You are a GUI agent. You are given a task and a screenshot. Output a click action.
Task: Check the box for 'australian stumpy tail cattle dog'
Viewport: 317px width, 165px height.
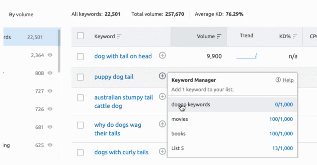(80, 98)
